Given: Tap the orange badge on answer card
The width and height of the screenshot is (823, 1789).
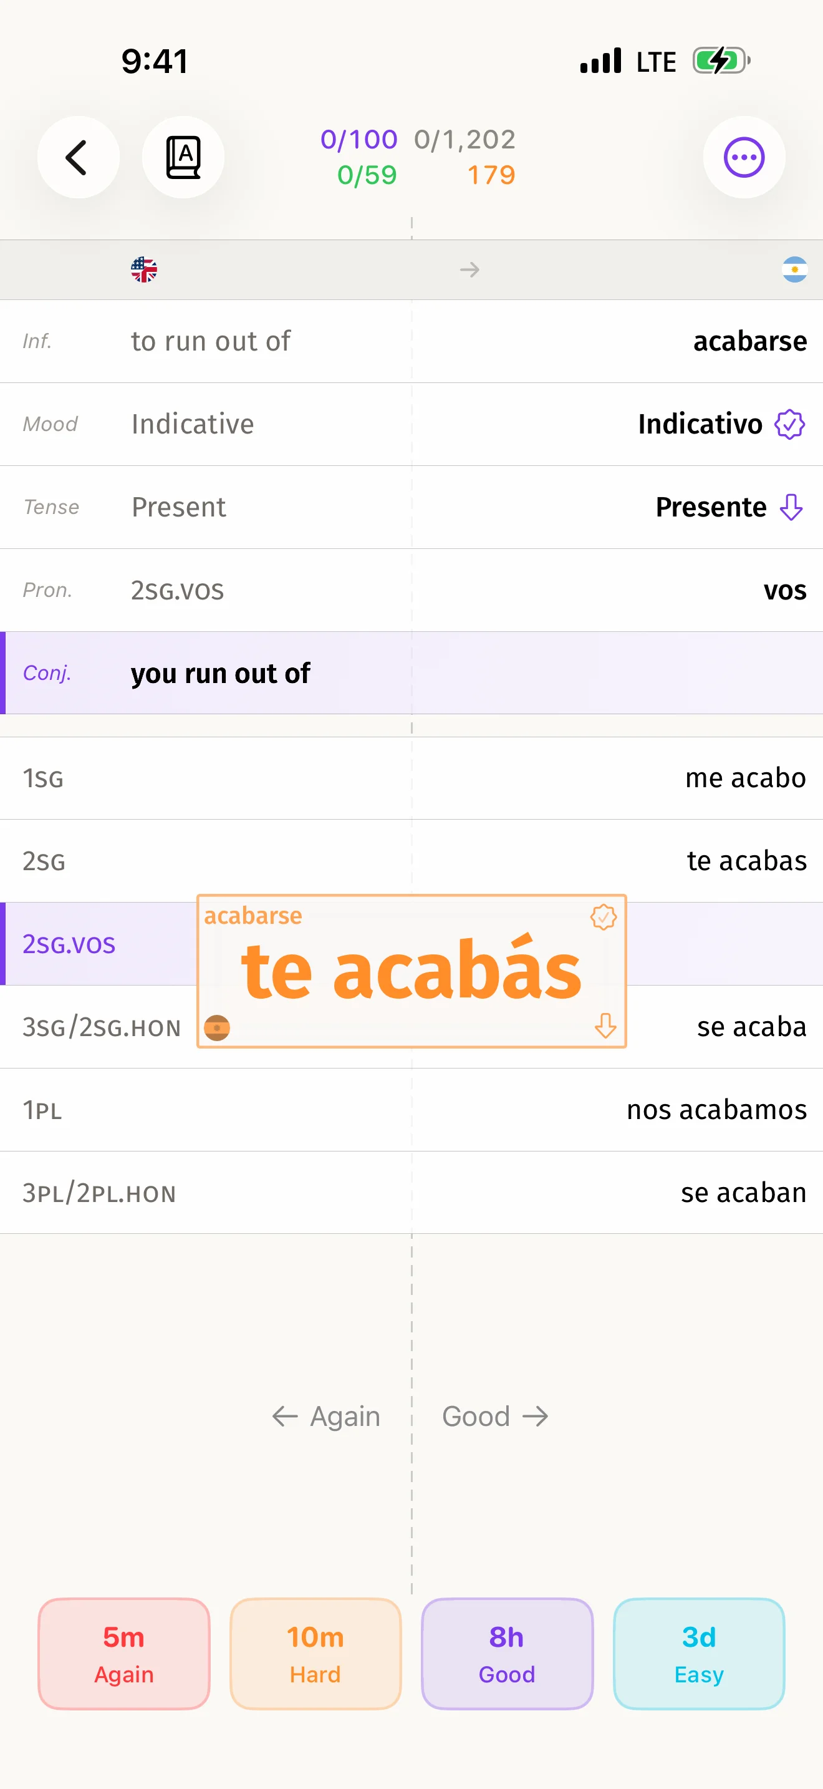Looking at the screenshot, I should [x=603, y=917].
